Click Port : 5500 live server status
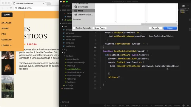 pyautogui.click(x=110, y=106)
